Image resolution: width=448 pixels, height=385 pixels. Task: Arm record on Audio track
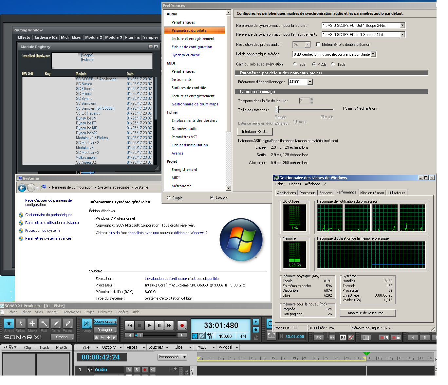(145, 370)
